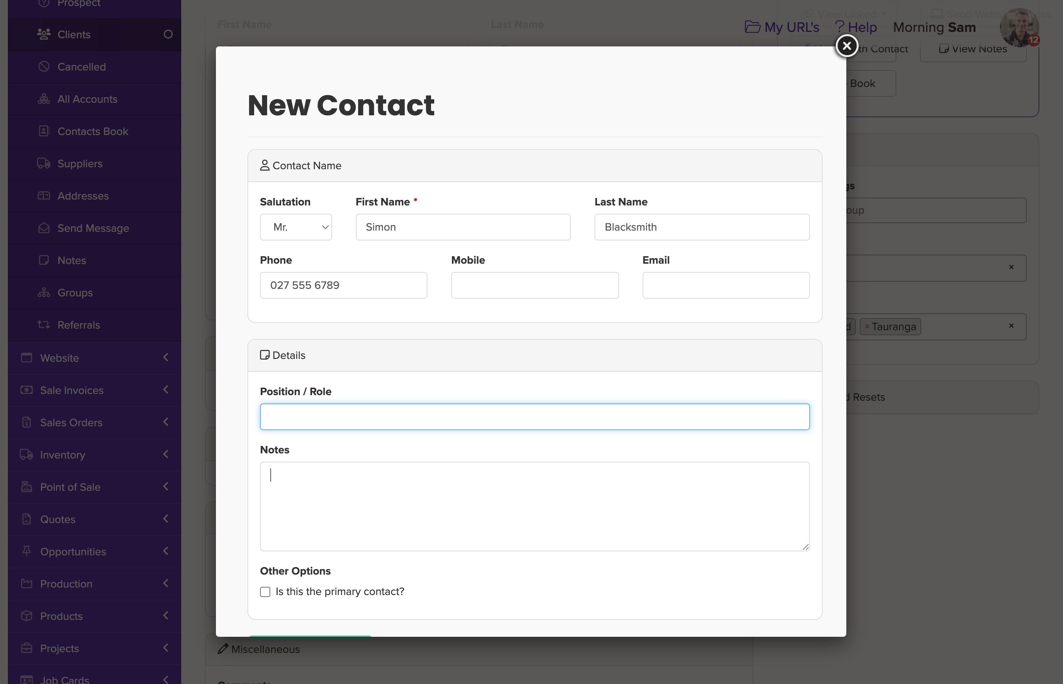Viewport: 1063px width, 684px height.
Task: Close the New Contact dialog
Action: [x=846, y=46]
